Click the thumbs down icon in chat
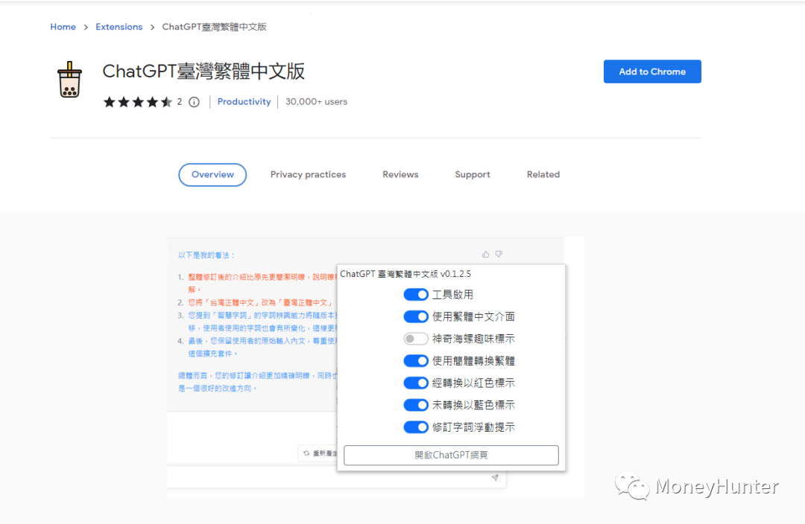 (499, 255)
